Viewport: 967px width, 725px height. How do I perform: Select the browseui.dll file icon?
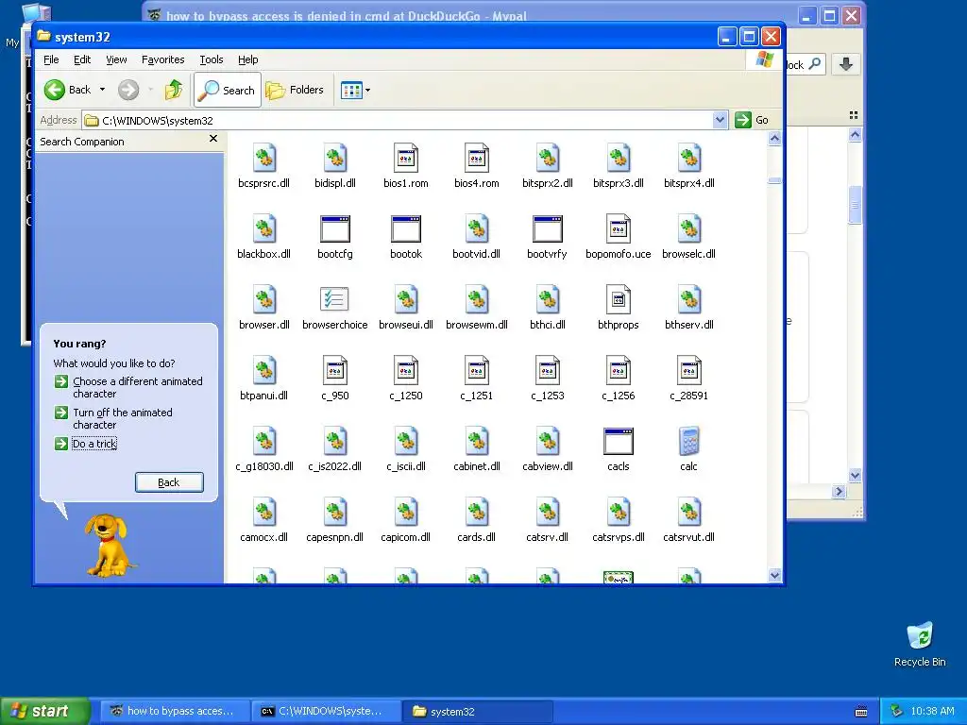[406, 299]
